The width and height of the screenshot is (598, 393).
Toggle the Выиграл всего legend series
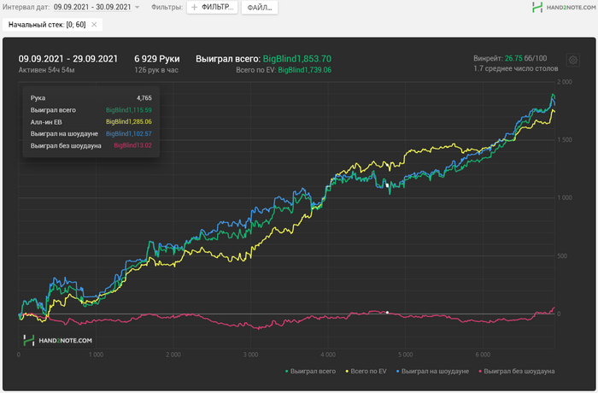[x=310, y=371]
